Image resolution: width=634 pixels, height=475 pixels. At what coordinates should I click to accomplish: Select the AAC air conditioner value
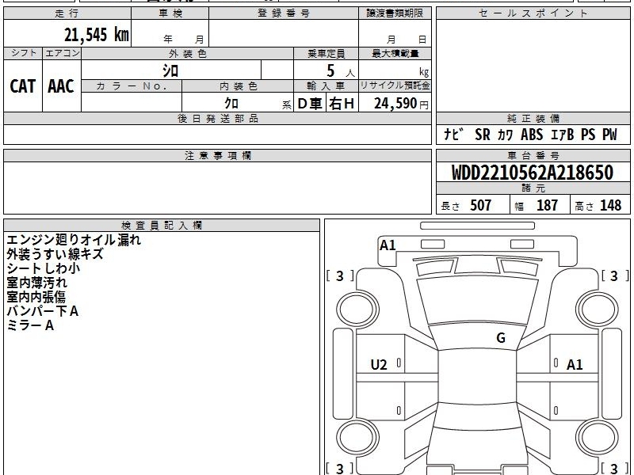pyautogui.click(x=61, y=86)
